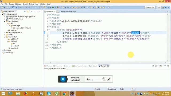This screenshot has width=171, height=96.
Task: Open the New file dropdown arrow
Action: (4, 7)
